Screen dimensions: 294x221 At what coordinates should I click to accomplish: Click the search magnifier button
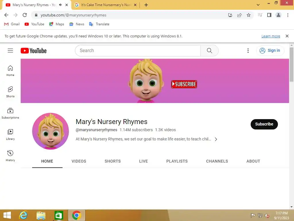209,51
